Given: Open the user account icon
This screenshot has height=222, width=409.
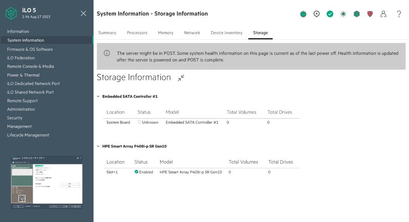Looking at the screenshot, I should 384,14.
